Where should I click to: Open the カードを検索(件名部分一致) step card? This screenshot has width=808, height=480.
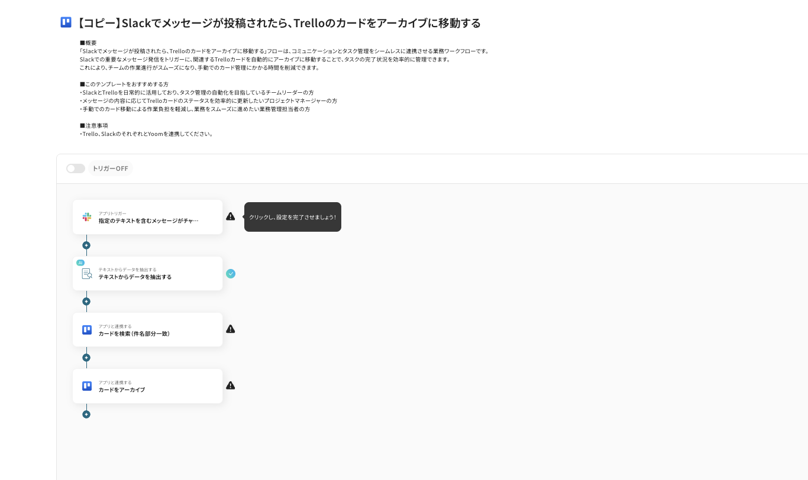tap(147, 330)
